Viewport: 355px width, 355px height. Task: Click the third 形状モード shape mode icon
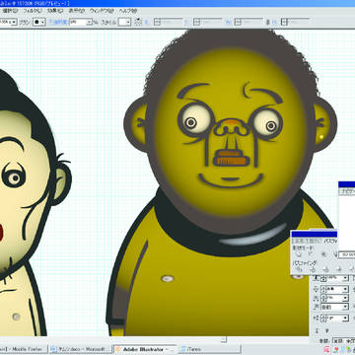click(323, 254)
